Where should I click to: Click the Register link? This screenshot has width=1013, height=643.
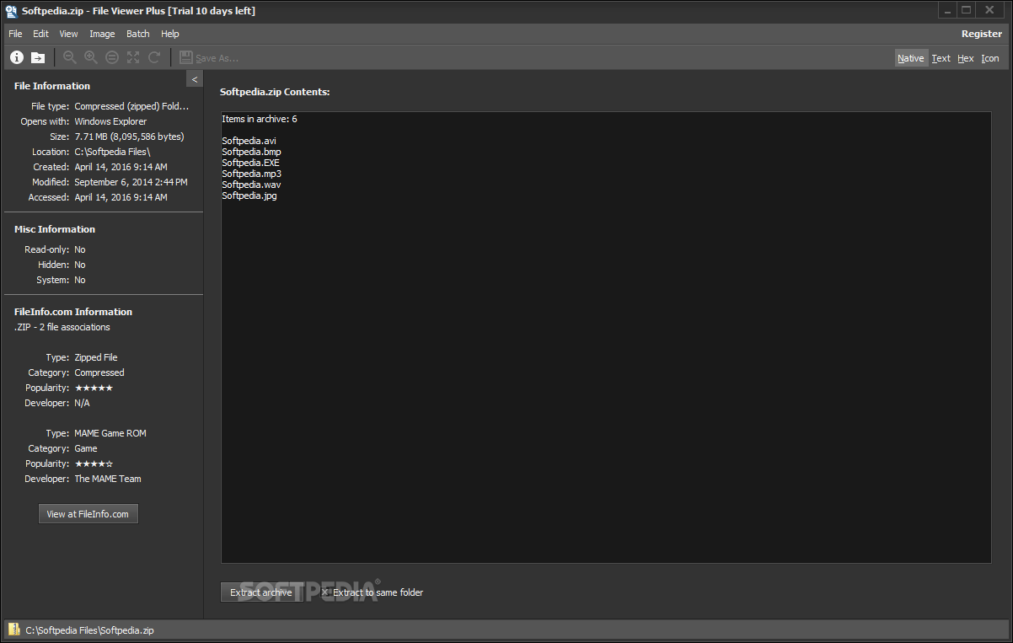point(982,34)
